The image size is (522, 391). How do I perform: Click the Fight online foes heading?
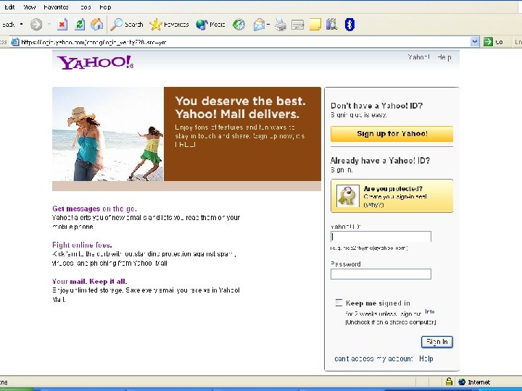[82, 245]
